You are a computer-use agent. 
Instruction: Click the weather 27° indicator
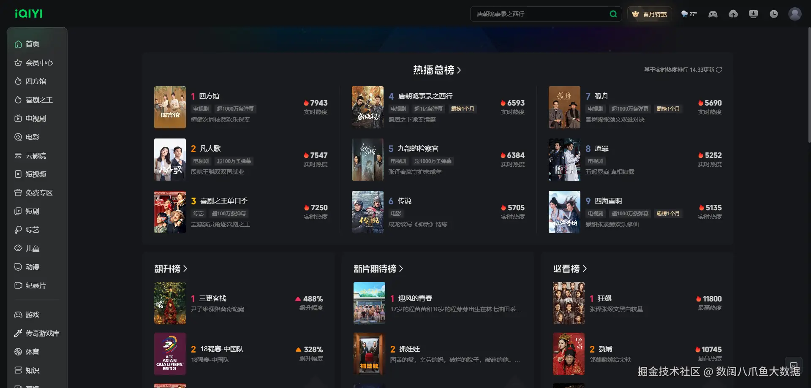point(689,14)
